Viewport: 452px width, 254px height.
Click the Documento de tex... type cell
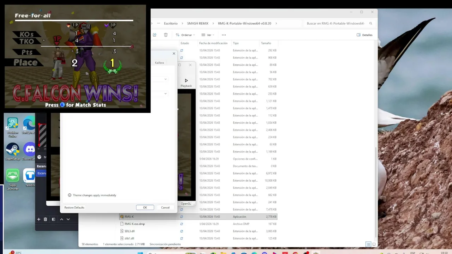(245, 166)
